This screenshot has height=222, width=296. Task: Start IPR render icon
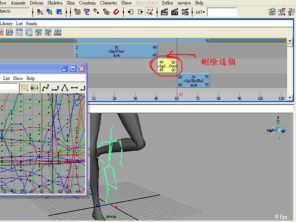pos(174,12)
